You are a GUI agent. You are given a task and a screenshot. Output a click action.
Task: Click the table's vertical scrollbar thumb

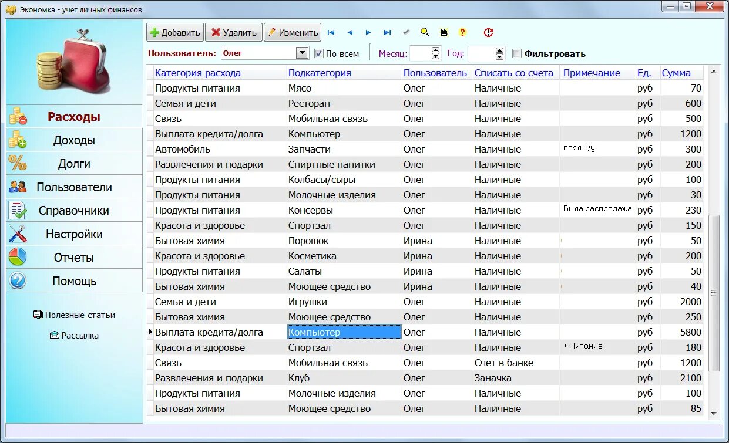(714, 292)
